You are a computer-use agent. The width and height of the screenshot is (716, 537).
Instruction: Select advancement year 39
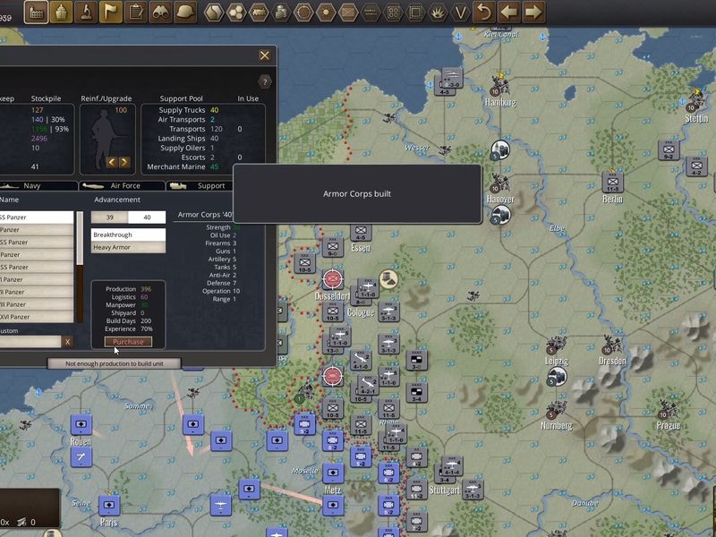(109, 217)
